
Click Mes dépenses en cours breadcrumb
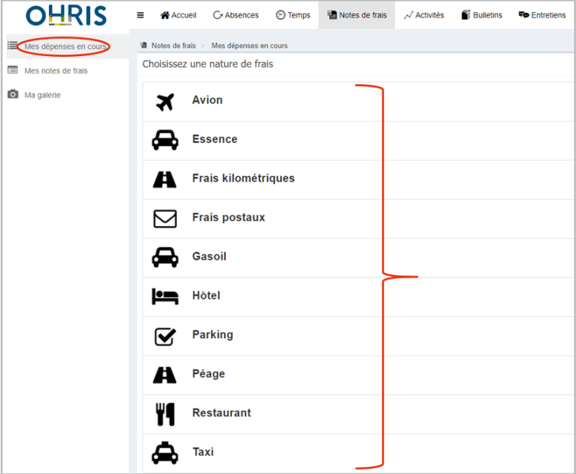[249, 45]
